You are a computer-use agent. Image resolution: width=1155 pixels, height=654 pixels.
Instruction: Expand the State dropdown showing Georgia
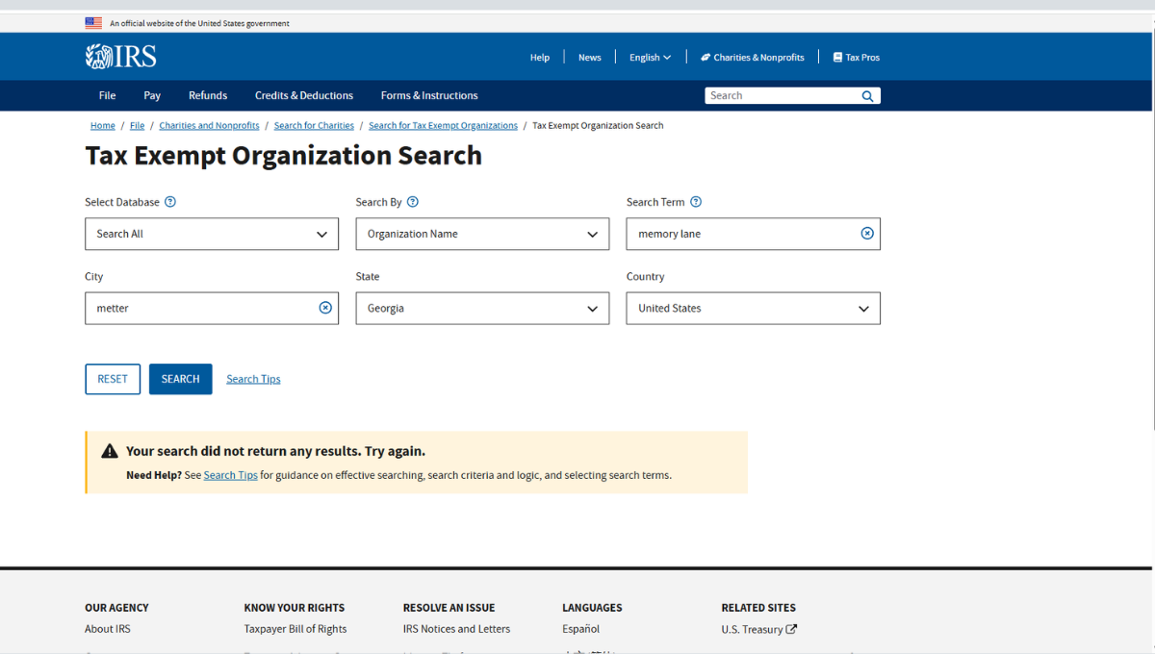click(x=482, y=309)
